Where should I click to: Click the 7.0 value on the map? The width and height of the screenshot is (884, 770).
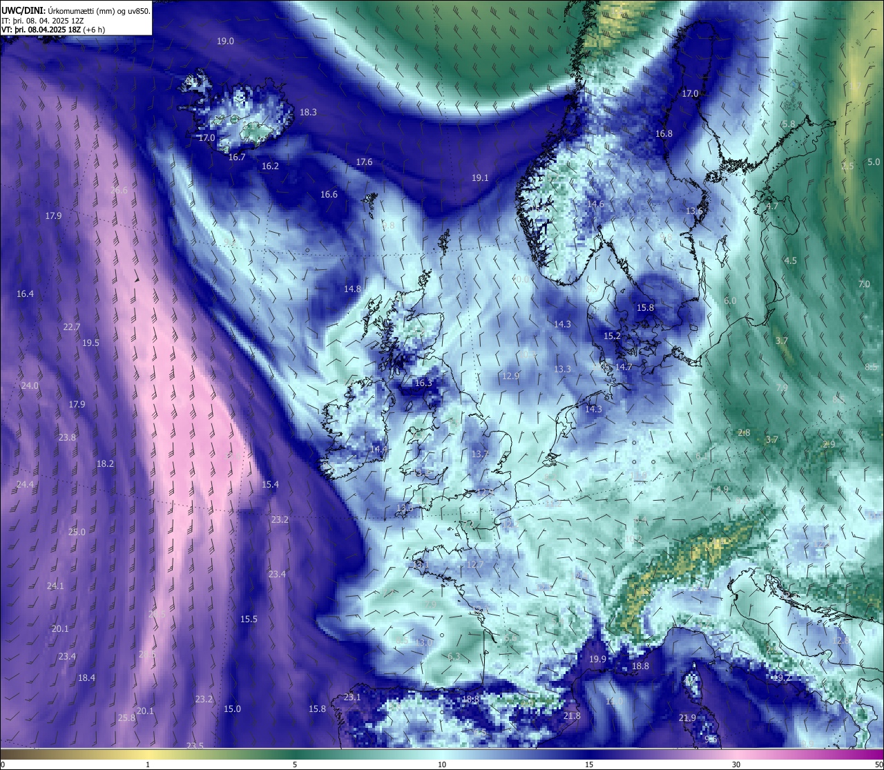(864, 285)
